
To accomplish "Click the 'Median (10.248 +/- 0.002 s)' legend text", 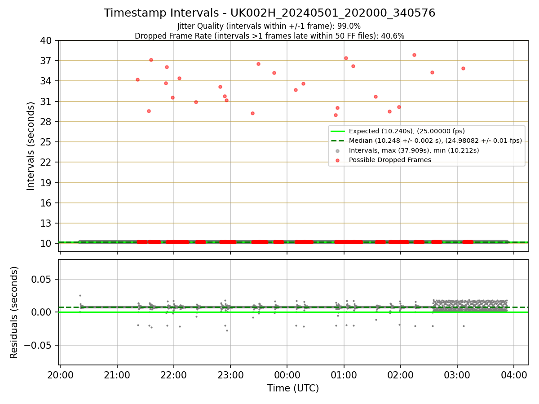I will click(436, 141).
